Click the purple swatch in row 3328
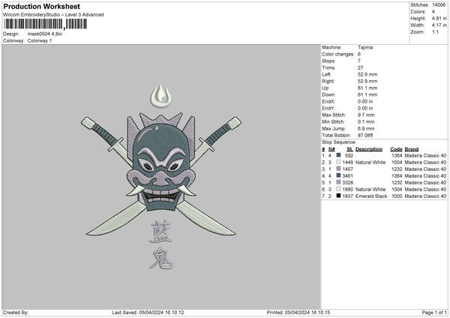The image size is (450, 318). click(339, 182)
